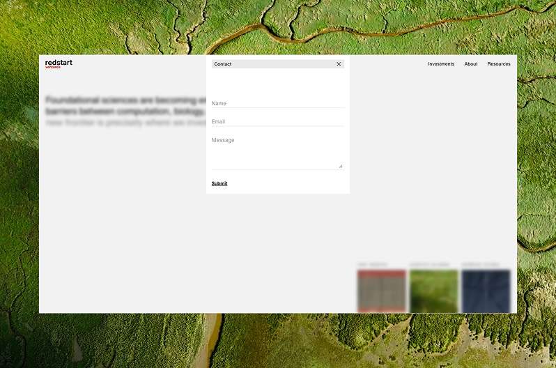
Task: Go to the About page
Action: pos(471,64)
